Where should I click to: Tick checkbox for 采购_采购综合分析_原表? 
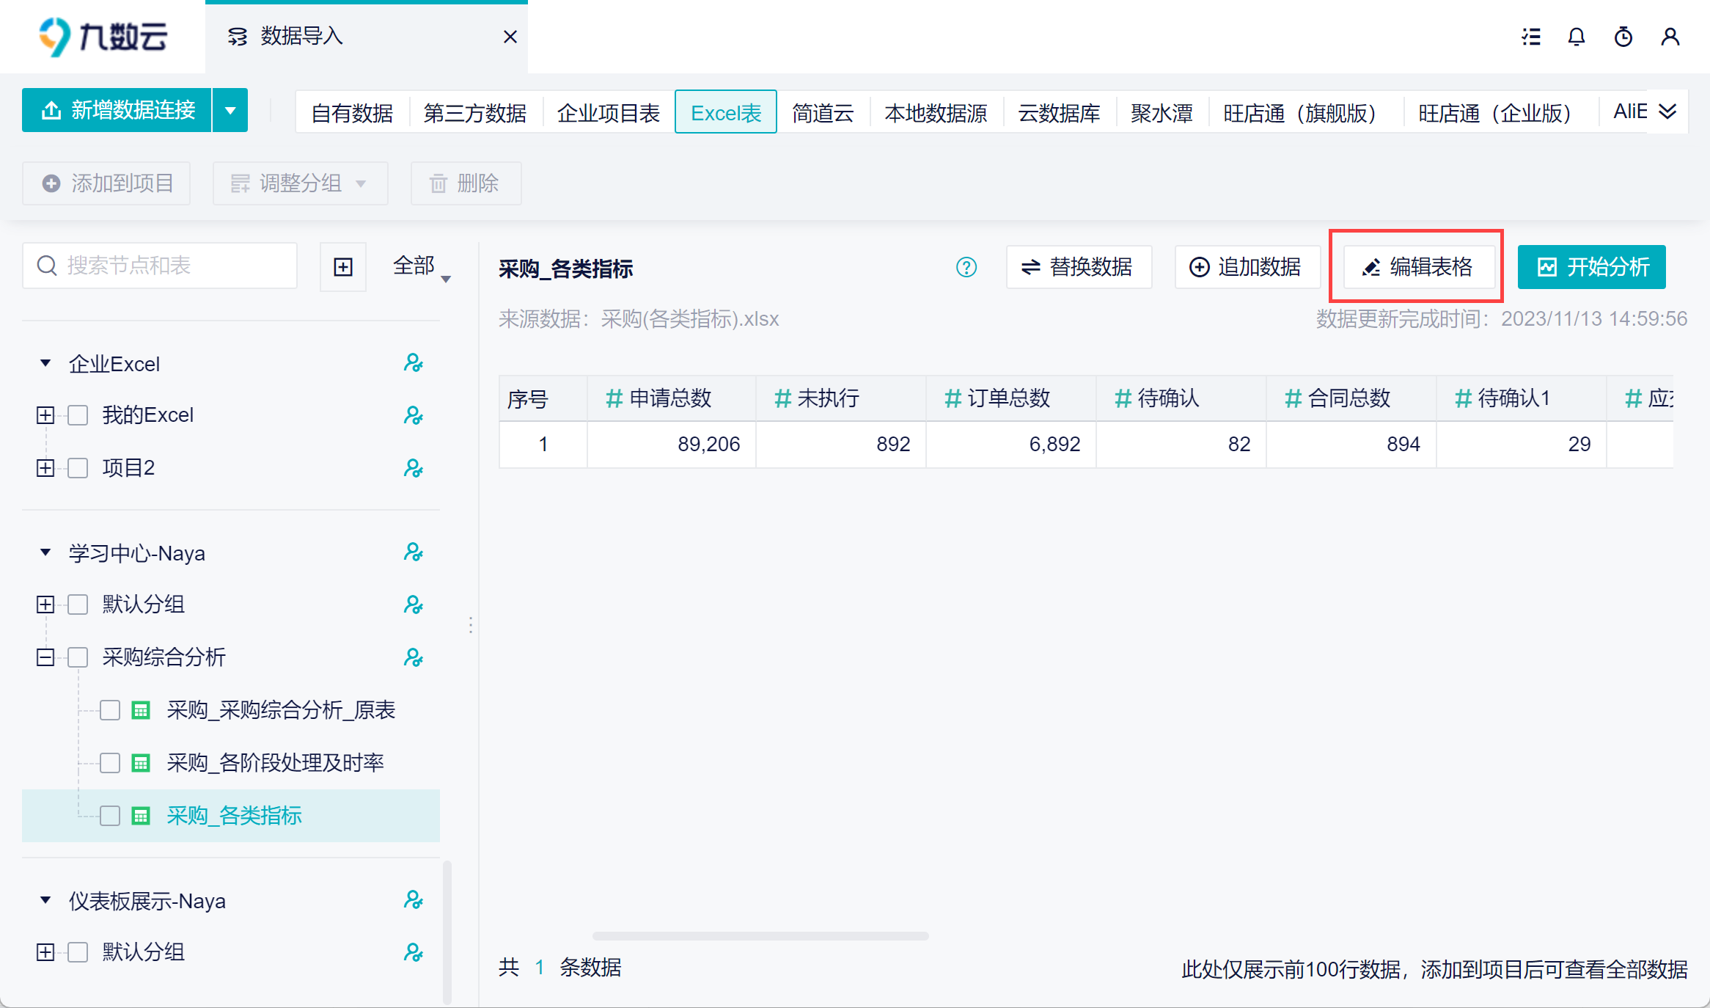pyautogui.click(x=110, y=710)
